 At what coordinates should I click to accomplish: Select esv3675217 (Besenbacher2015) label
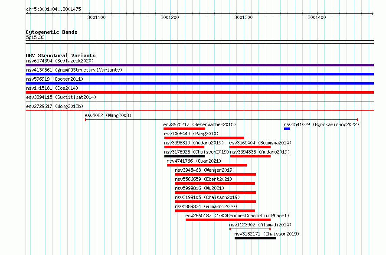200,124
